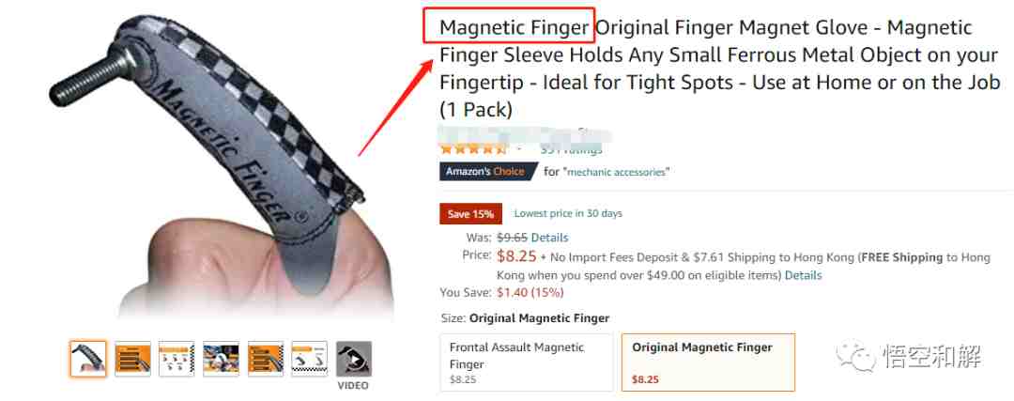Expand the rating breakdown arrow beside stars
The width and height of the screenshot is (1014, 401).
(x=519, y=149)
